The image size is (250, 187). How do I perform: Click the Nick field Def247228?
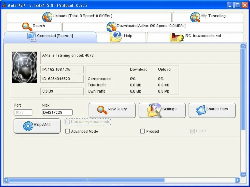[57, 113]
